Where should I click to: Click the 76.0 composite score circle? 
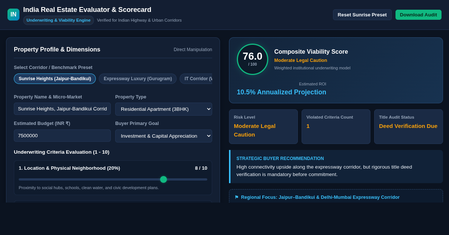253,59
